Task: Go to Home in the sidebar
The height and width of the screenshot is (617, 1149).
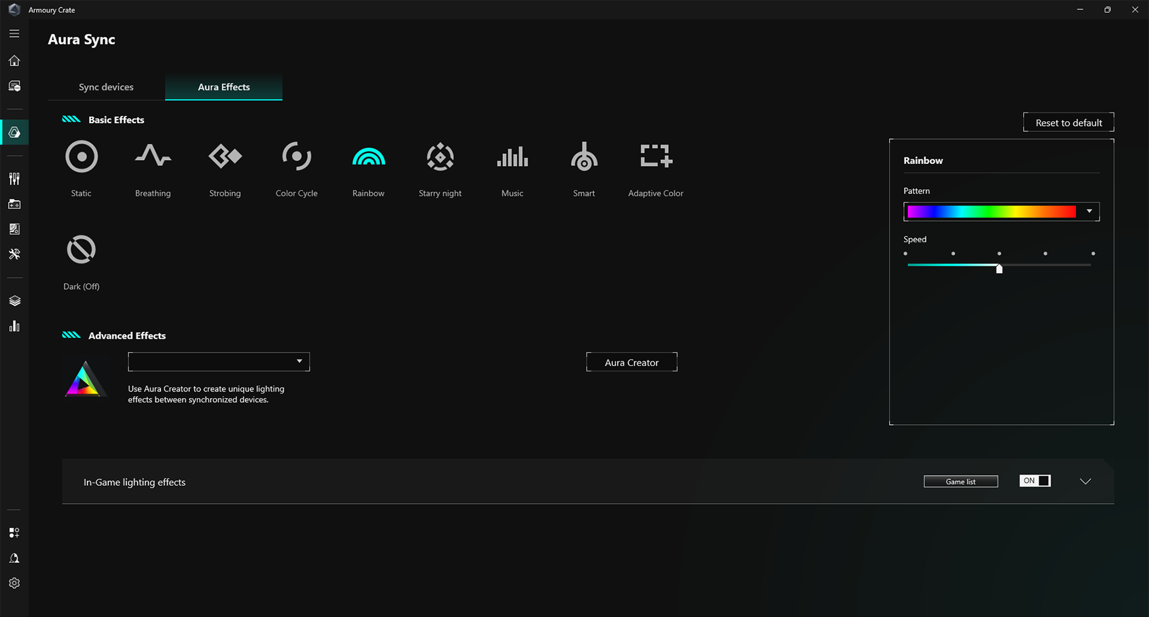Action: click(14, 61)
